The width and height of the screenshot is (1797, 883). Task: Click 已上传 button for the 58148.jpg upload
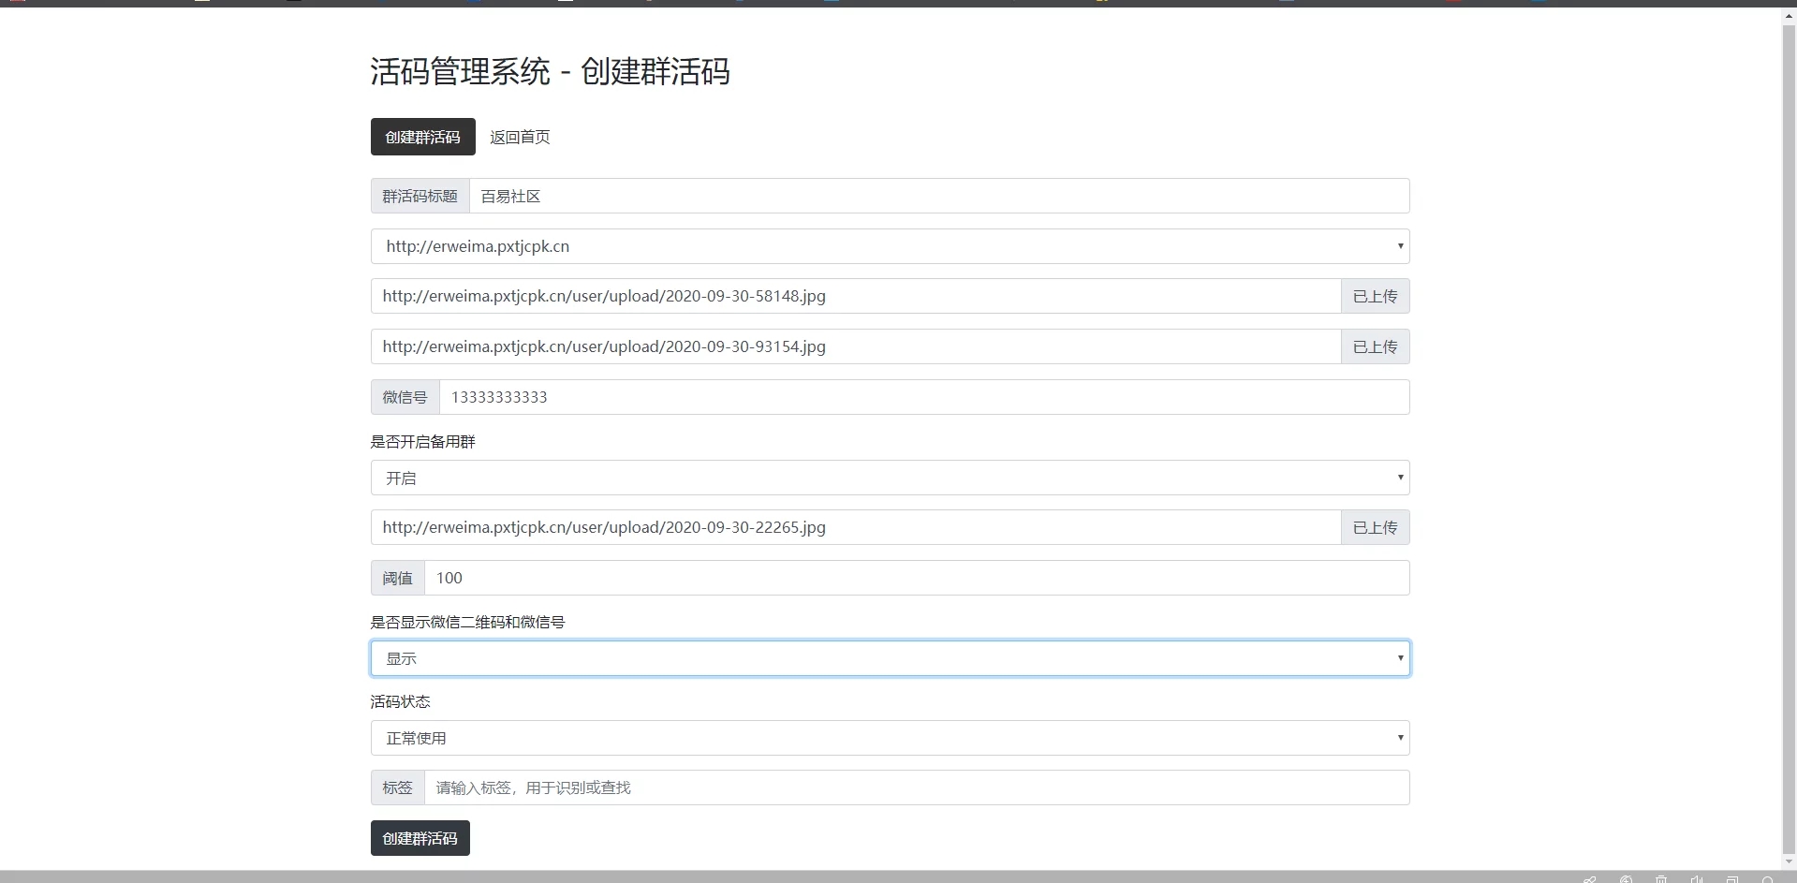1375,296
